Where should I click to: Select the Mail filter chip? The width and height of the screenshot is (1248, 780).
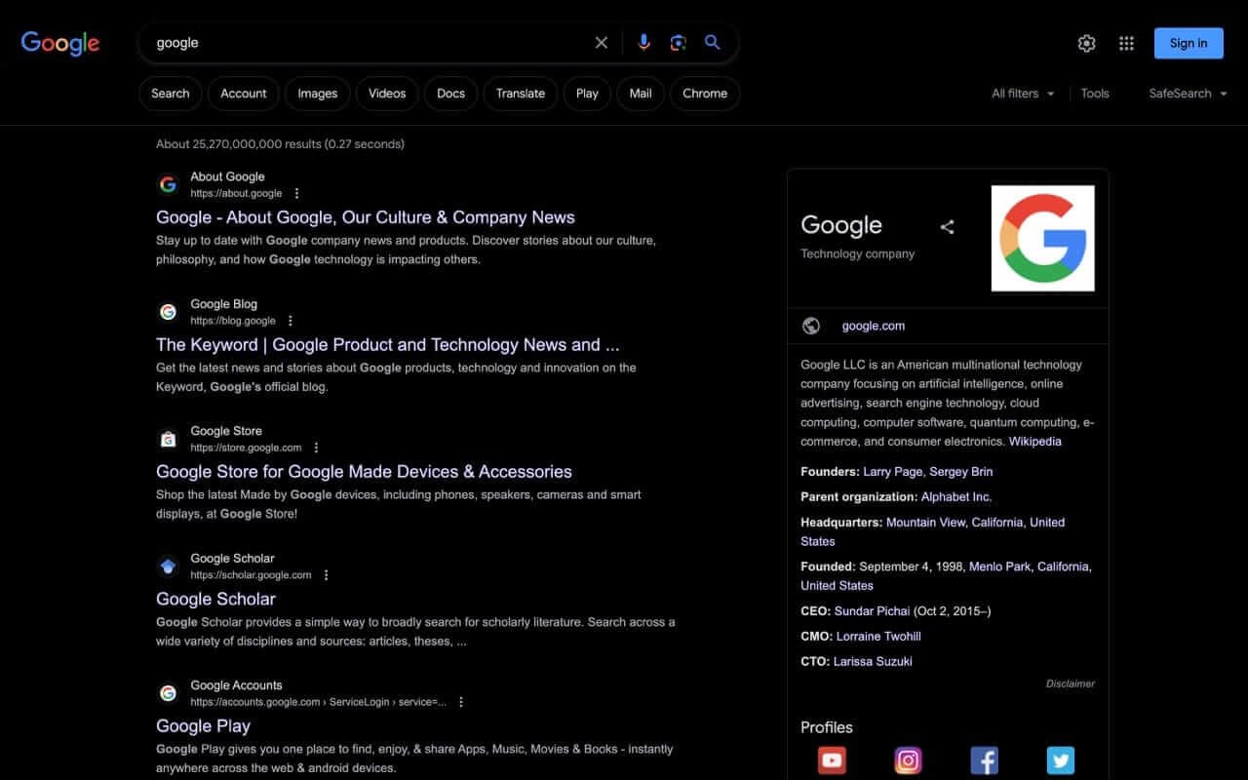641,94
